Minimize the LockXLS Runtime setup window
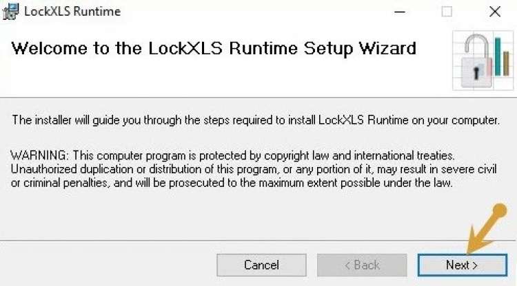This screenshot has width=517, height=286. coord(399,12)
